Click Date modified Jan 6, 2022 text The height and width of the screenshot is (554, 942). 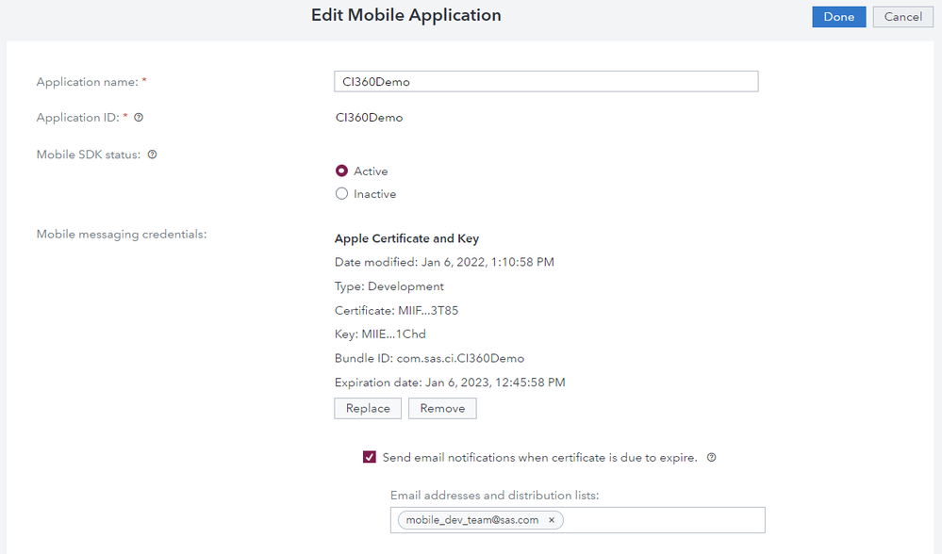coord(444,262)
